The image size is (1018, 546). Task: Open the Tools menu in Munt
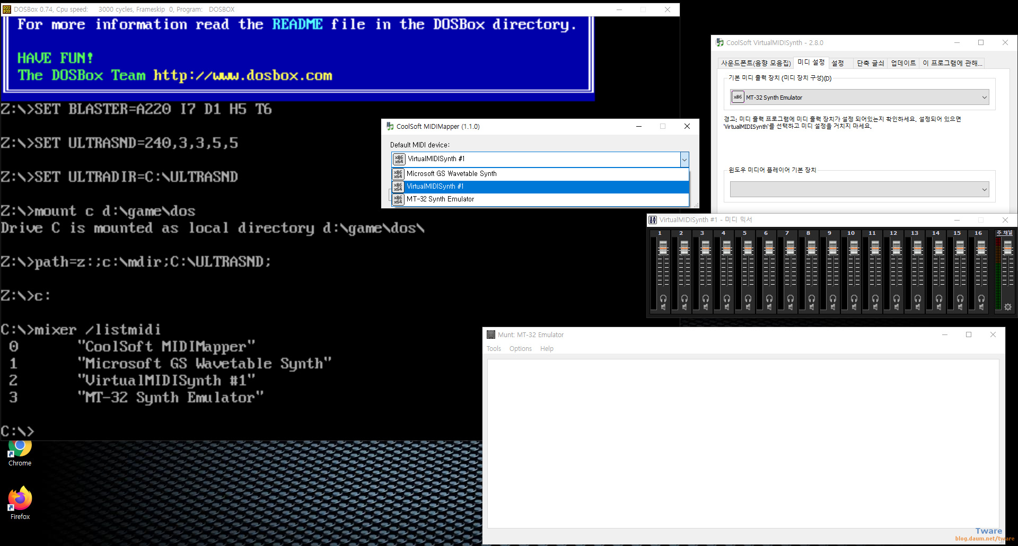pos(494,349)
